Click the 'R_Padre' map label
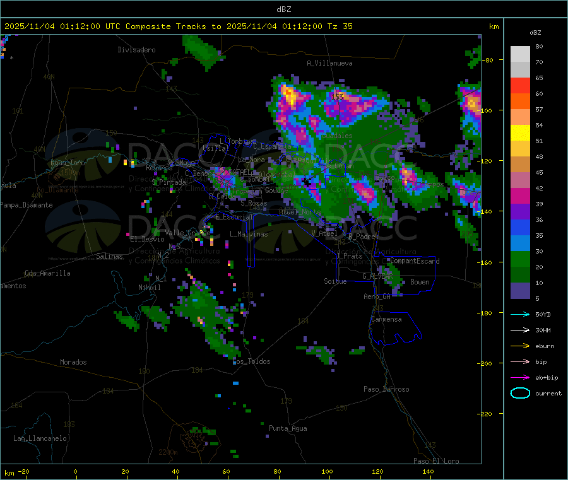The width and height of the screenshot is (568, 480). (362, 237)
